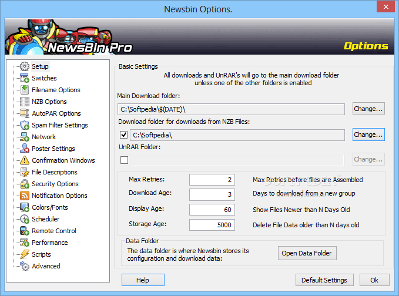Screen dimensions: 399x296
Task: Click the Switches list icon
Action: pos(25,78)
